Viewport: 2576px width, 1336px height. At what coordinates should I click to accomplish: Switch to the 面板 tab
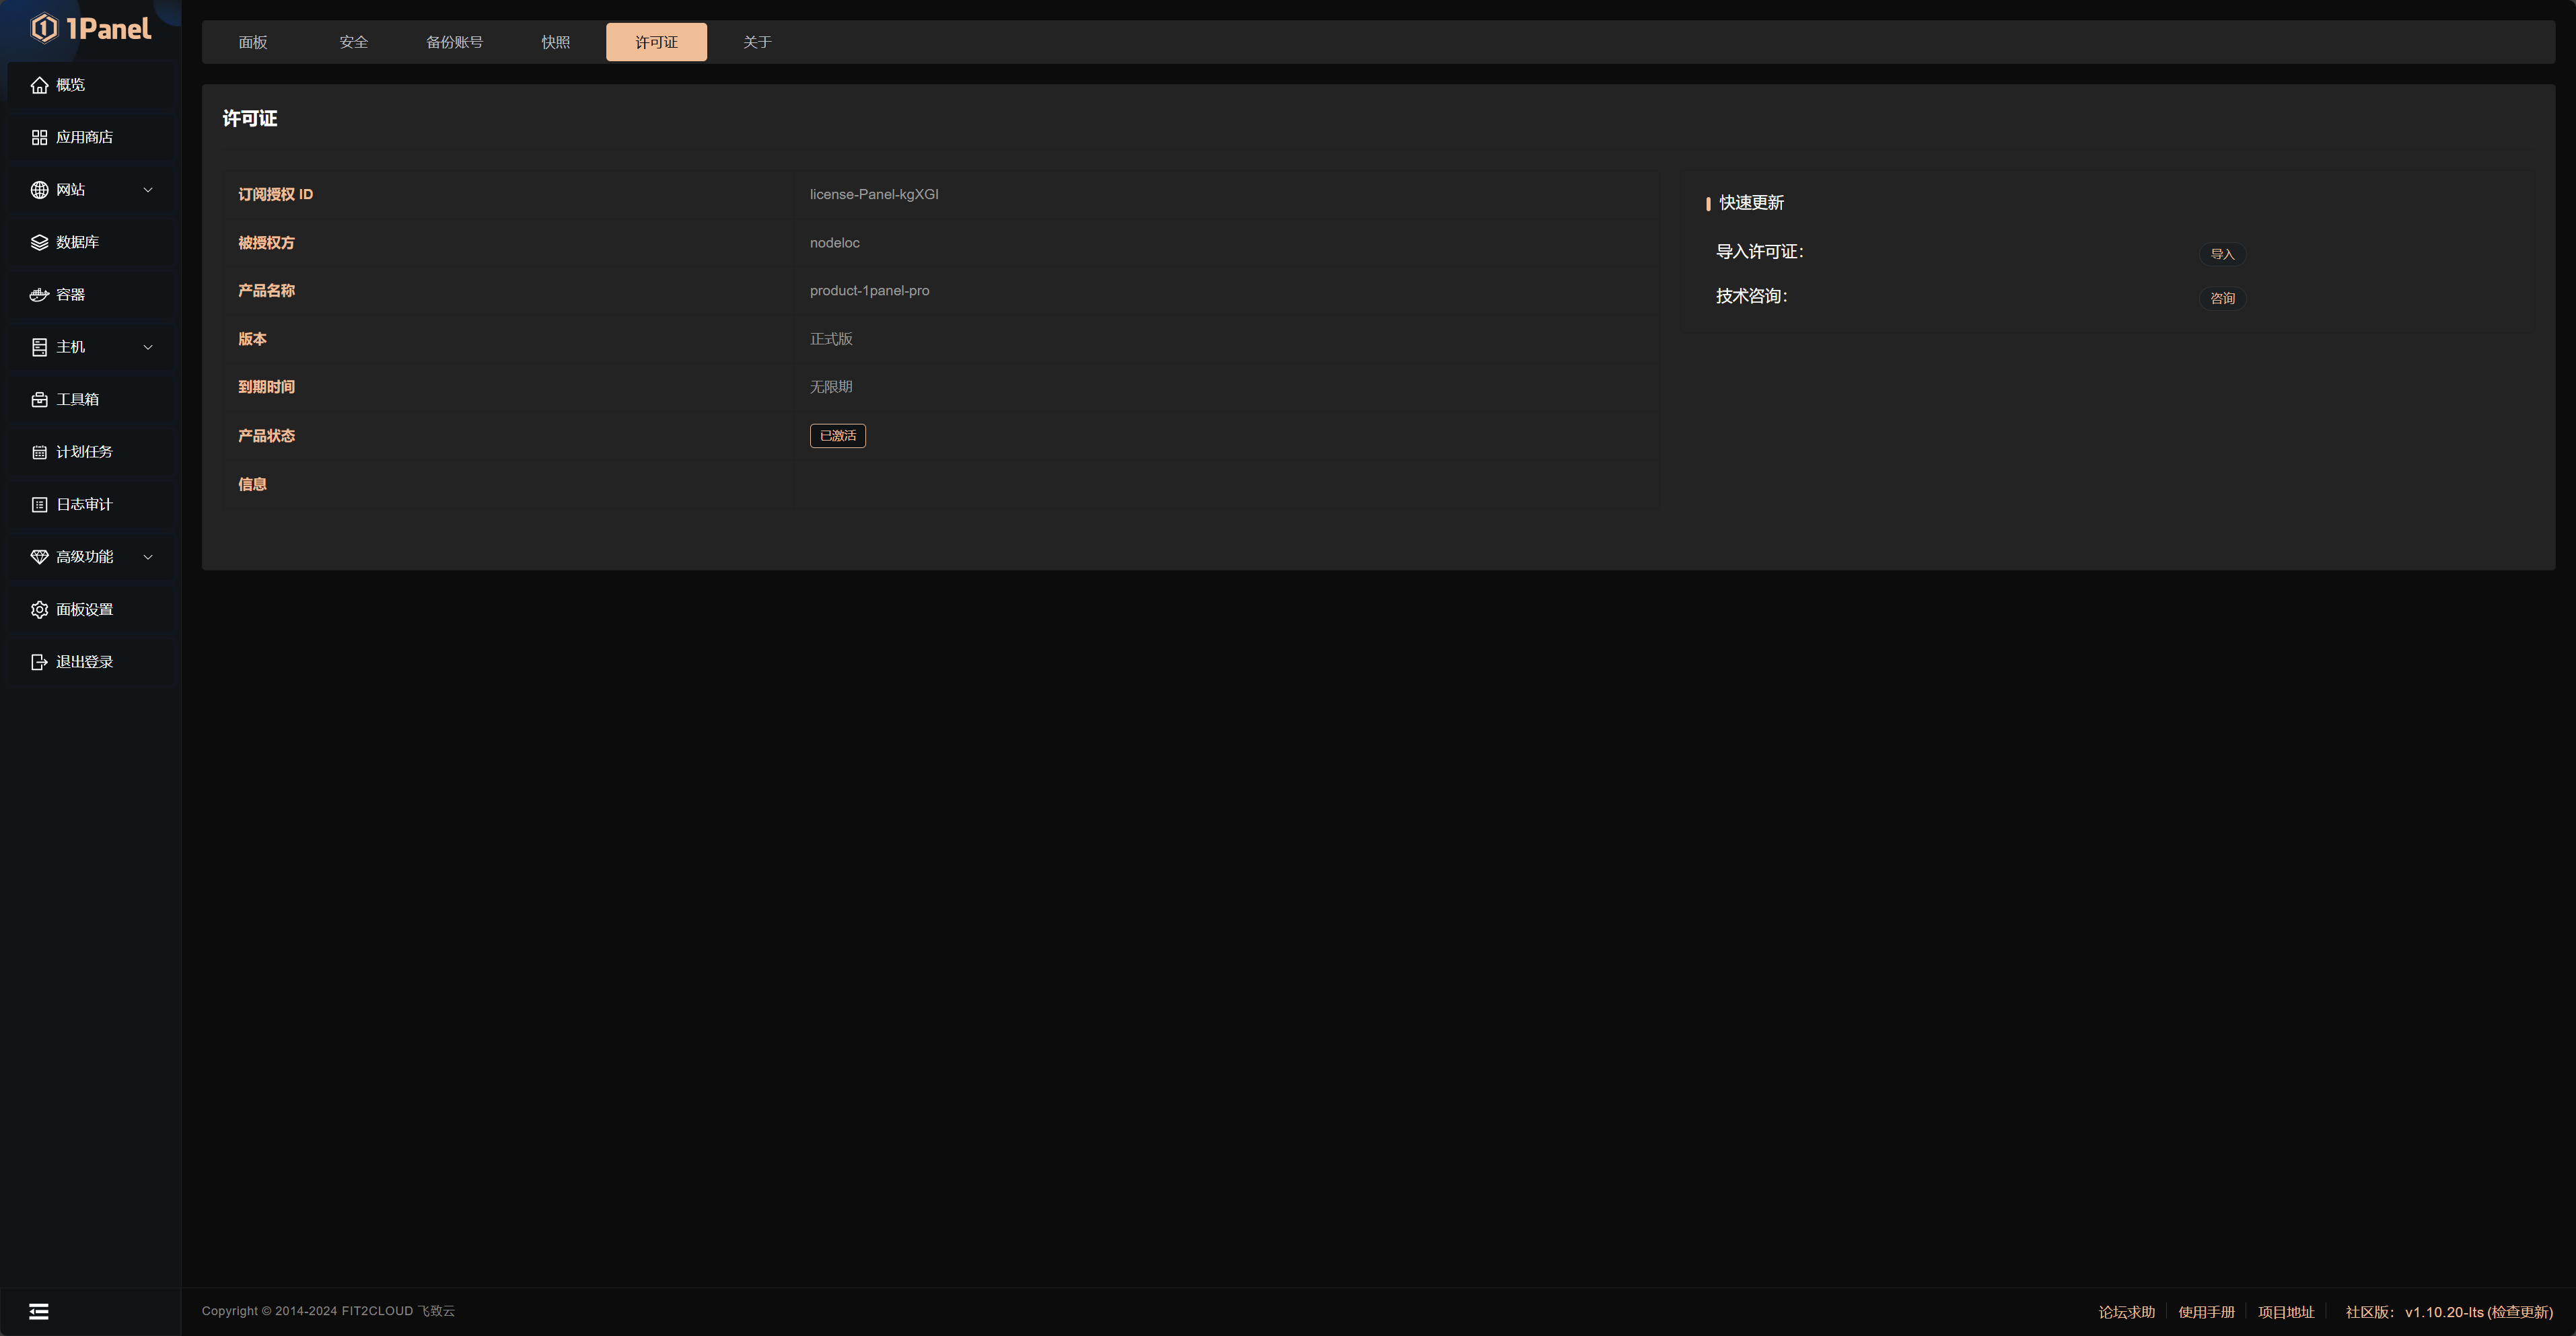click(x=253, y=42)
